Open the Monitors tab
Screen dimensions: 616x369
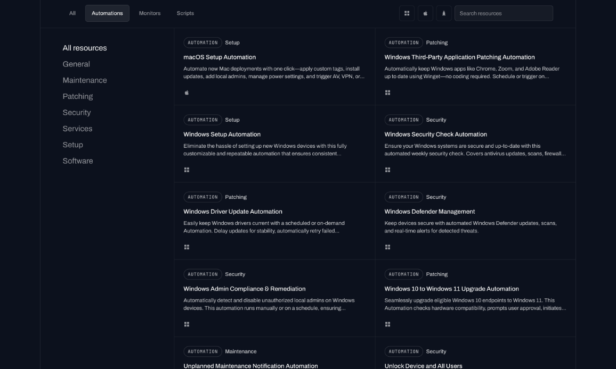(150, 13)
